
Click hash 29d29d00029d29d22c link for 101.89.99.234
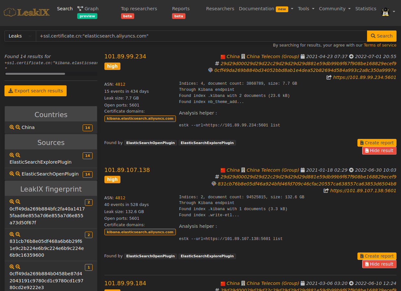(x=308, y=64)
